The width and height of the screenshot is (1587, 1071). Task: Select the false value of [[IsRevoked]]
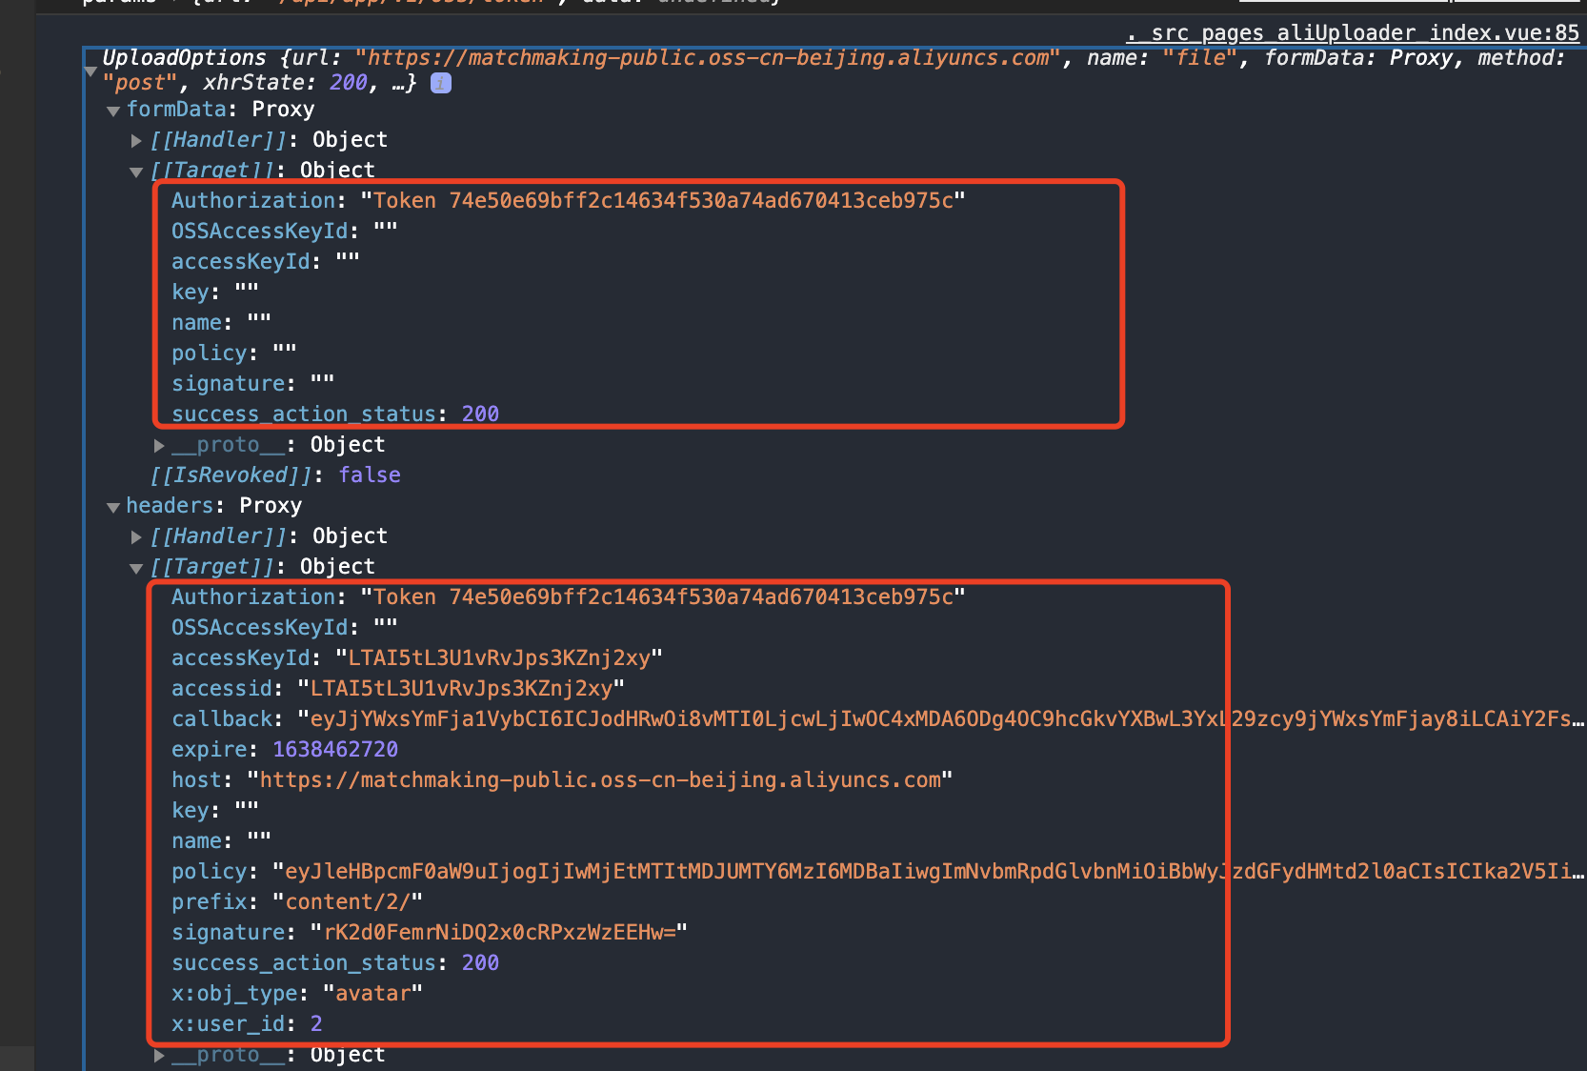click(x=370, y=475)
